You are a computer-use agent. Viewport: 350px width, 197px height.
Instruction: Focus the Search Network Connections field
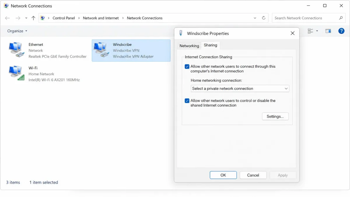pos(309,18)
